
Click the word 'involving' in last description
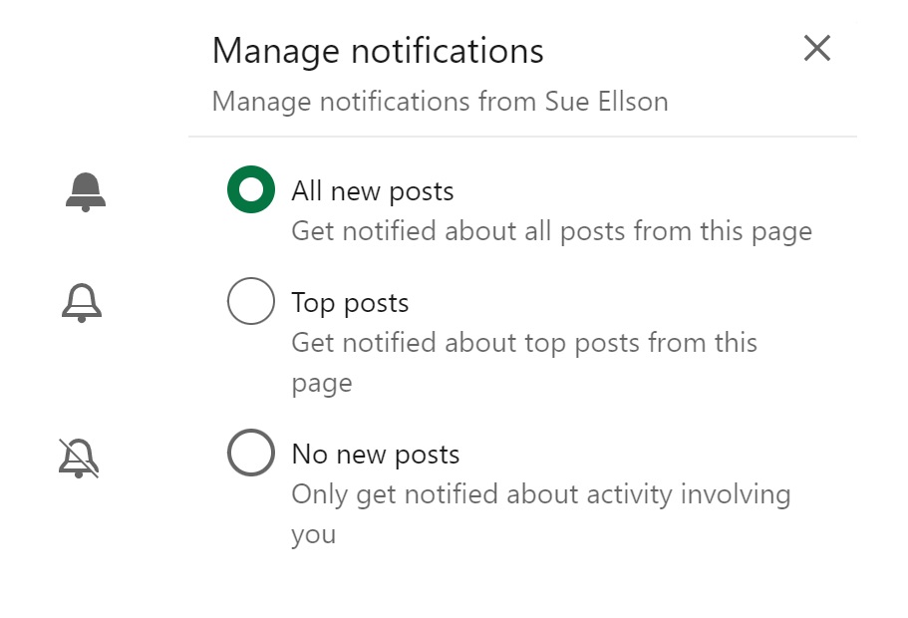[736, 495]
